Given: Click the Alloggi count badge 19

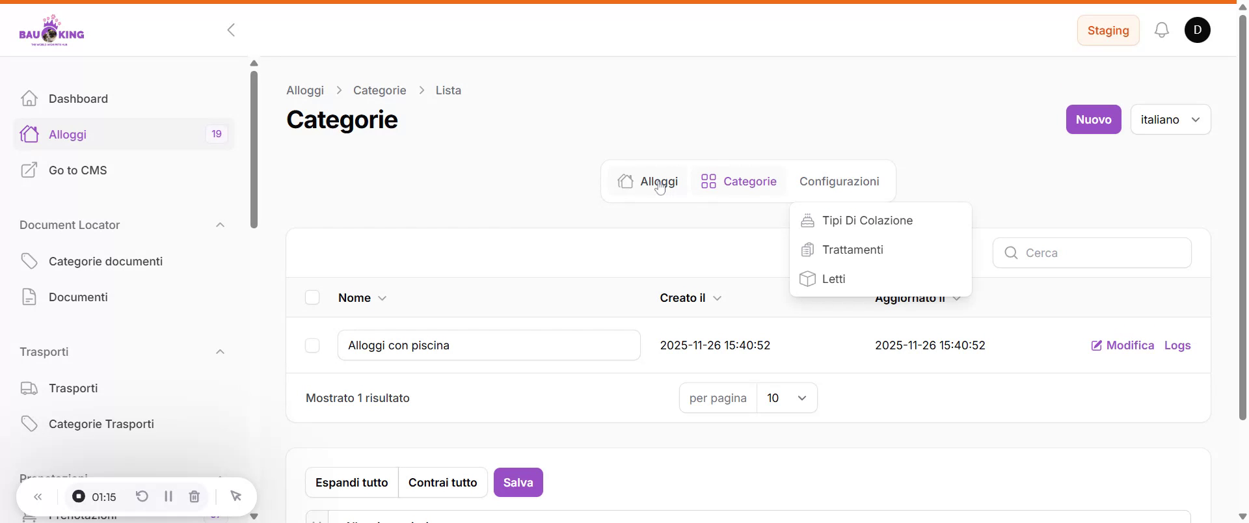Looking at the screenshot, I should coord(217,134).
